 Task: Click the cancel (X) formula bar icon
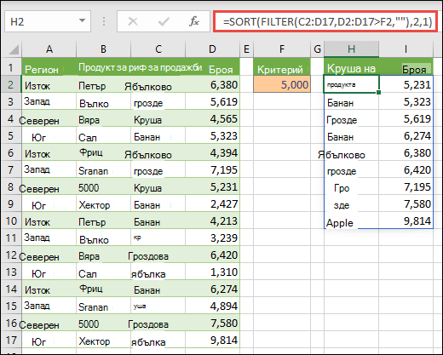tap(133, 21)
